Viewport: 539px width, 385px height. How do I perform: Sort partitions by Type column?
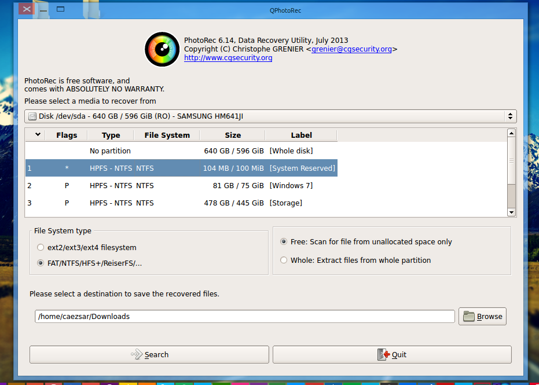point(111,135)
